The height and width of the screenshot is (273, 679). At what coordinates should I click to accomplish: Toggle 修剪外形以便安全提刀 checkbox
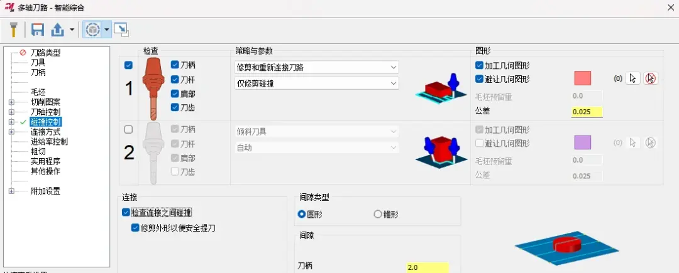pos(135,228)
